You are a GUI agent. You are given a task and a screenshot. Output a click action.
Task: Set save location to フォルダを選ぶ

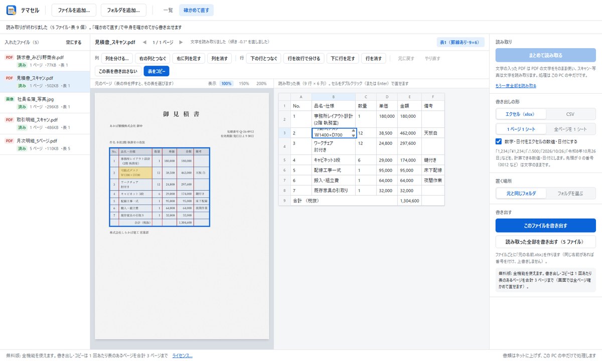pyautogui.click(x=570, y=193)
